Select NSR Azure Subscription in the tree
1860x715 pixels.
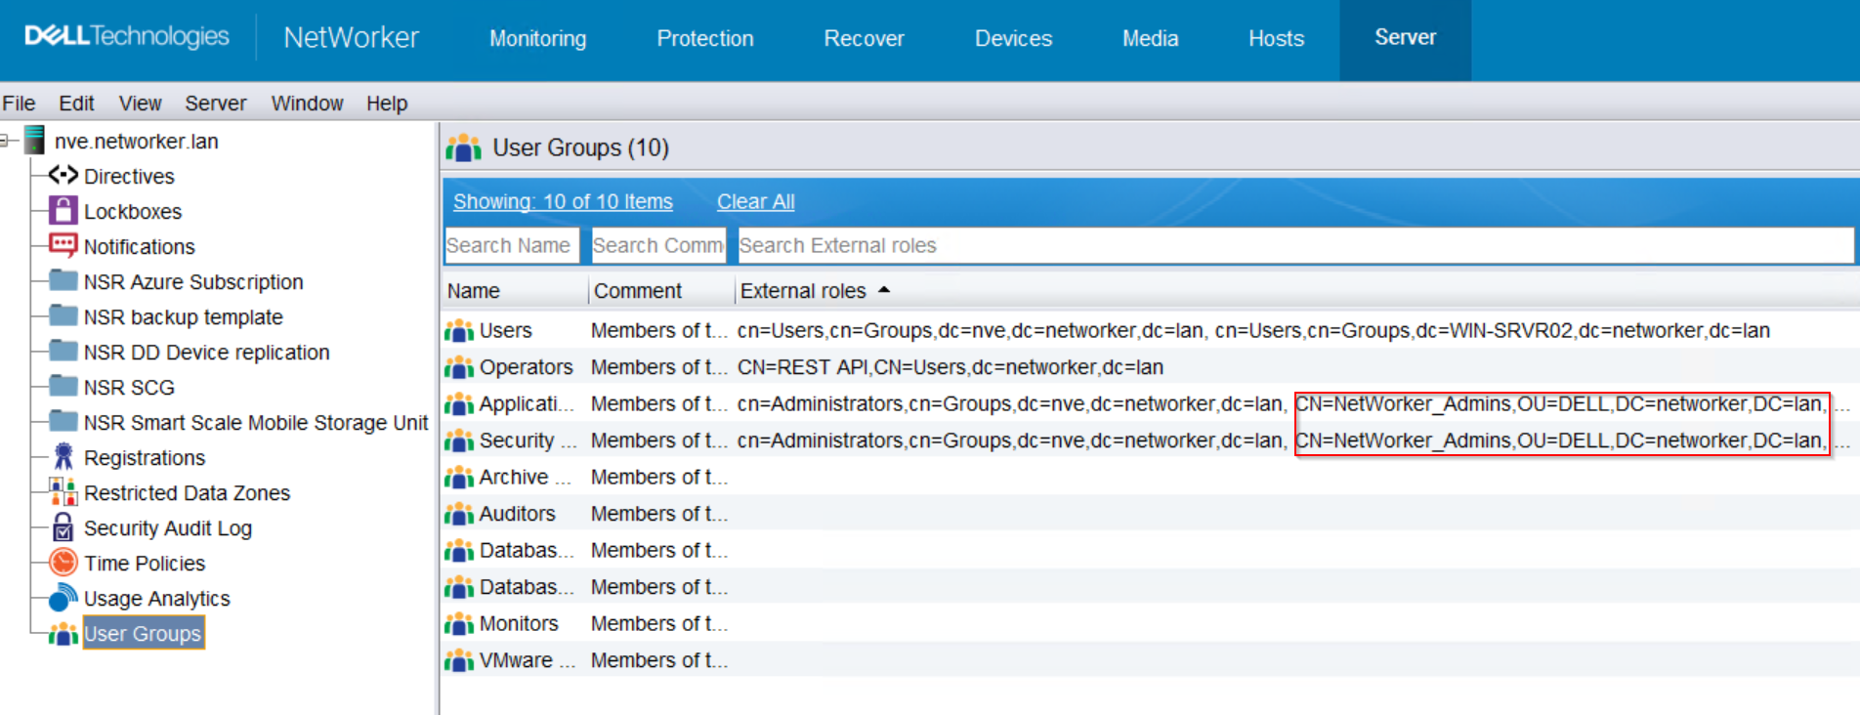192,282
